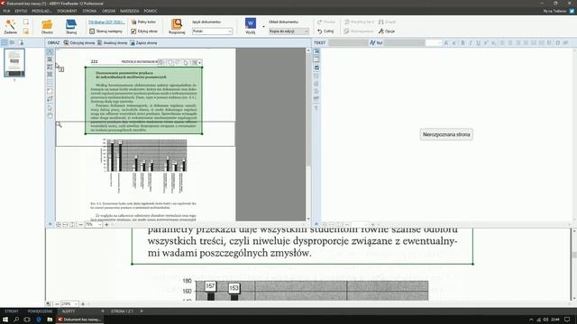Select the page 1 thumbnail
This screenshot has width=577, height=324.
(x=14, y=63)
